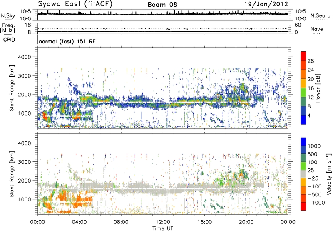
Task: Click the '1000' range tick in the power panel
Action: pos(24,113)
